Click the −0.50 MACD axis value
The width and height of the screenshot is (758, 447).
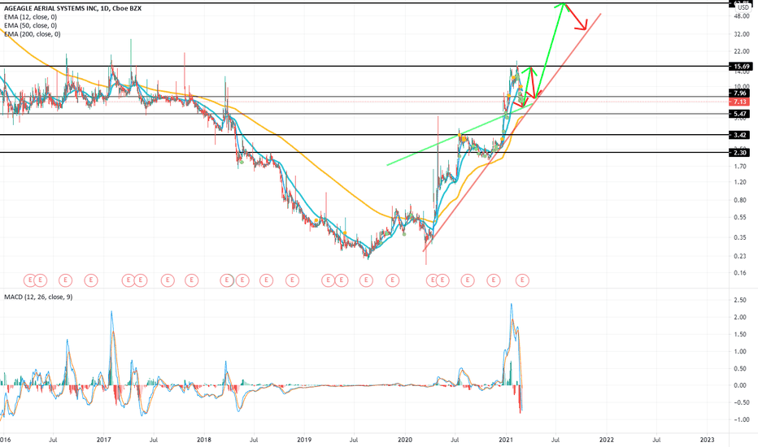pos(740,402)
